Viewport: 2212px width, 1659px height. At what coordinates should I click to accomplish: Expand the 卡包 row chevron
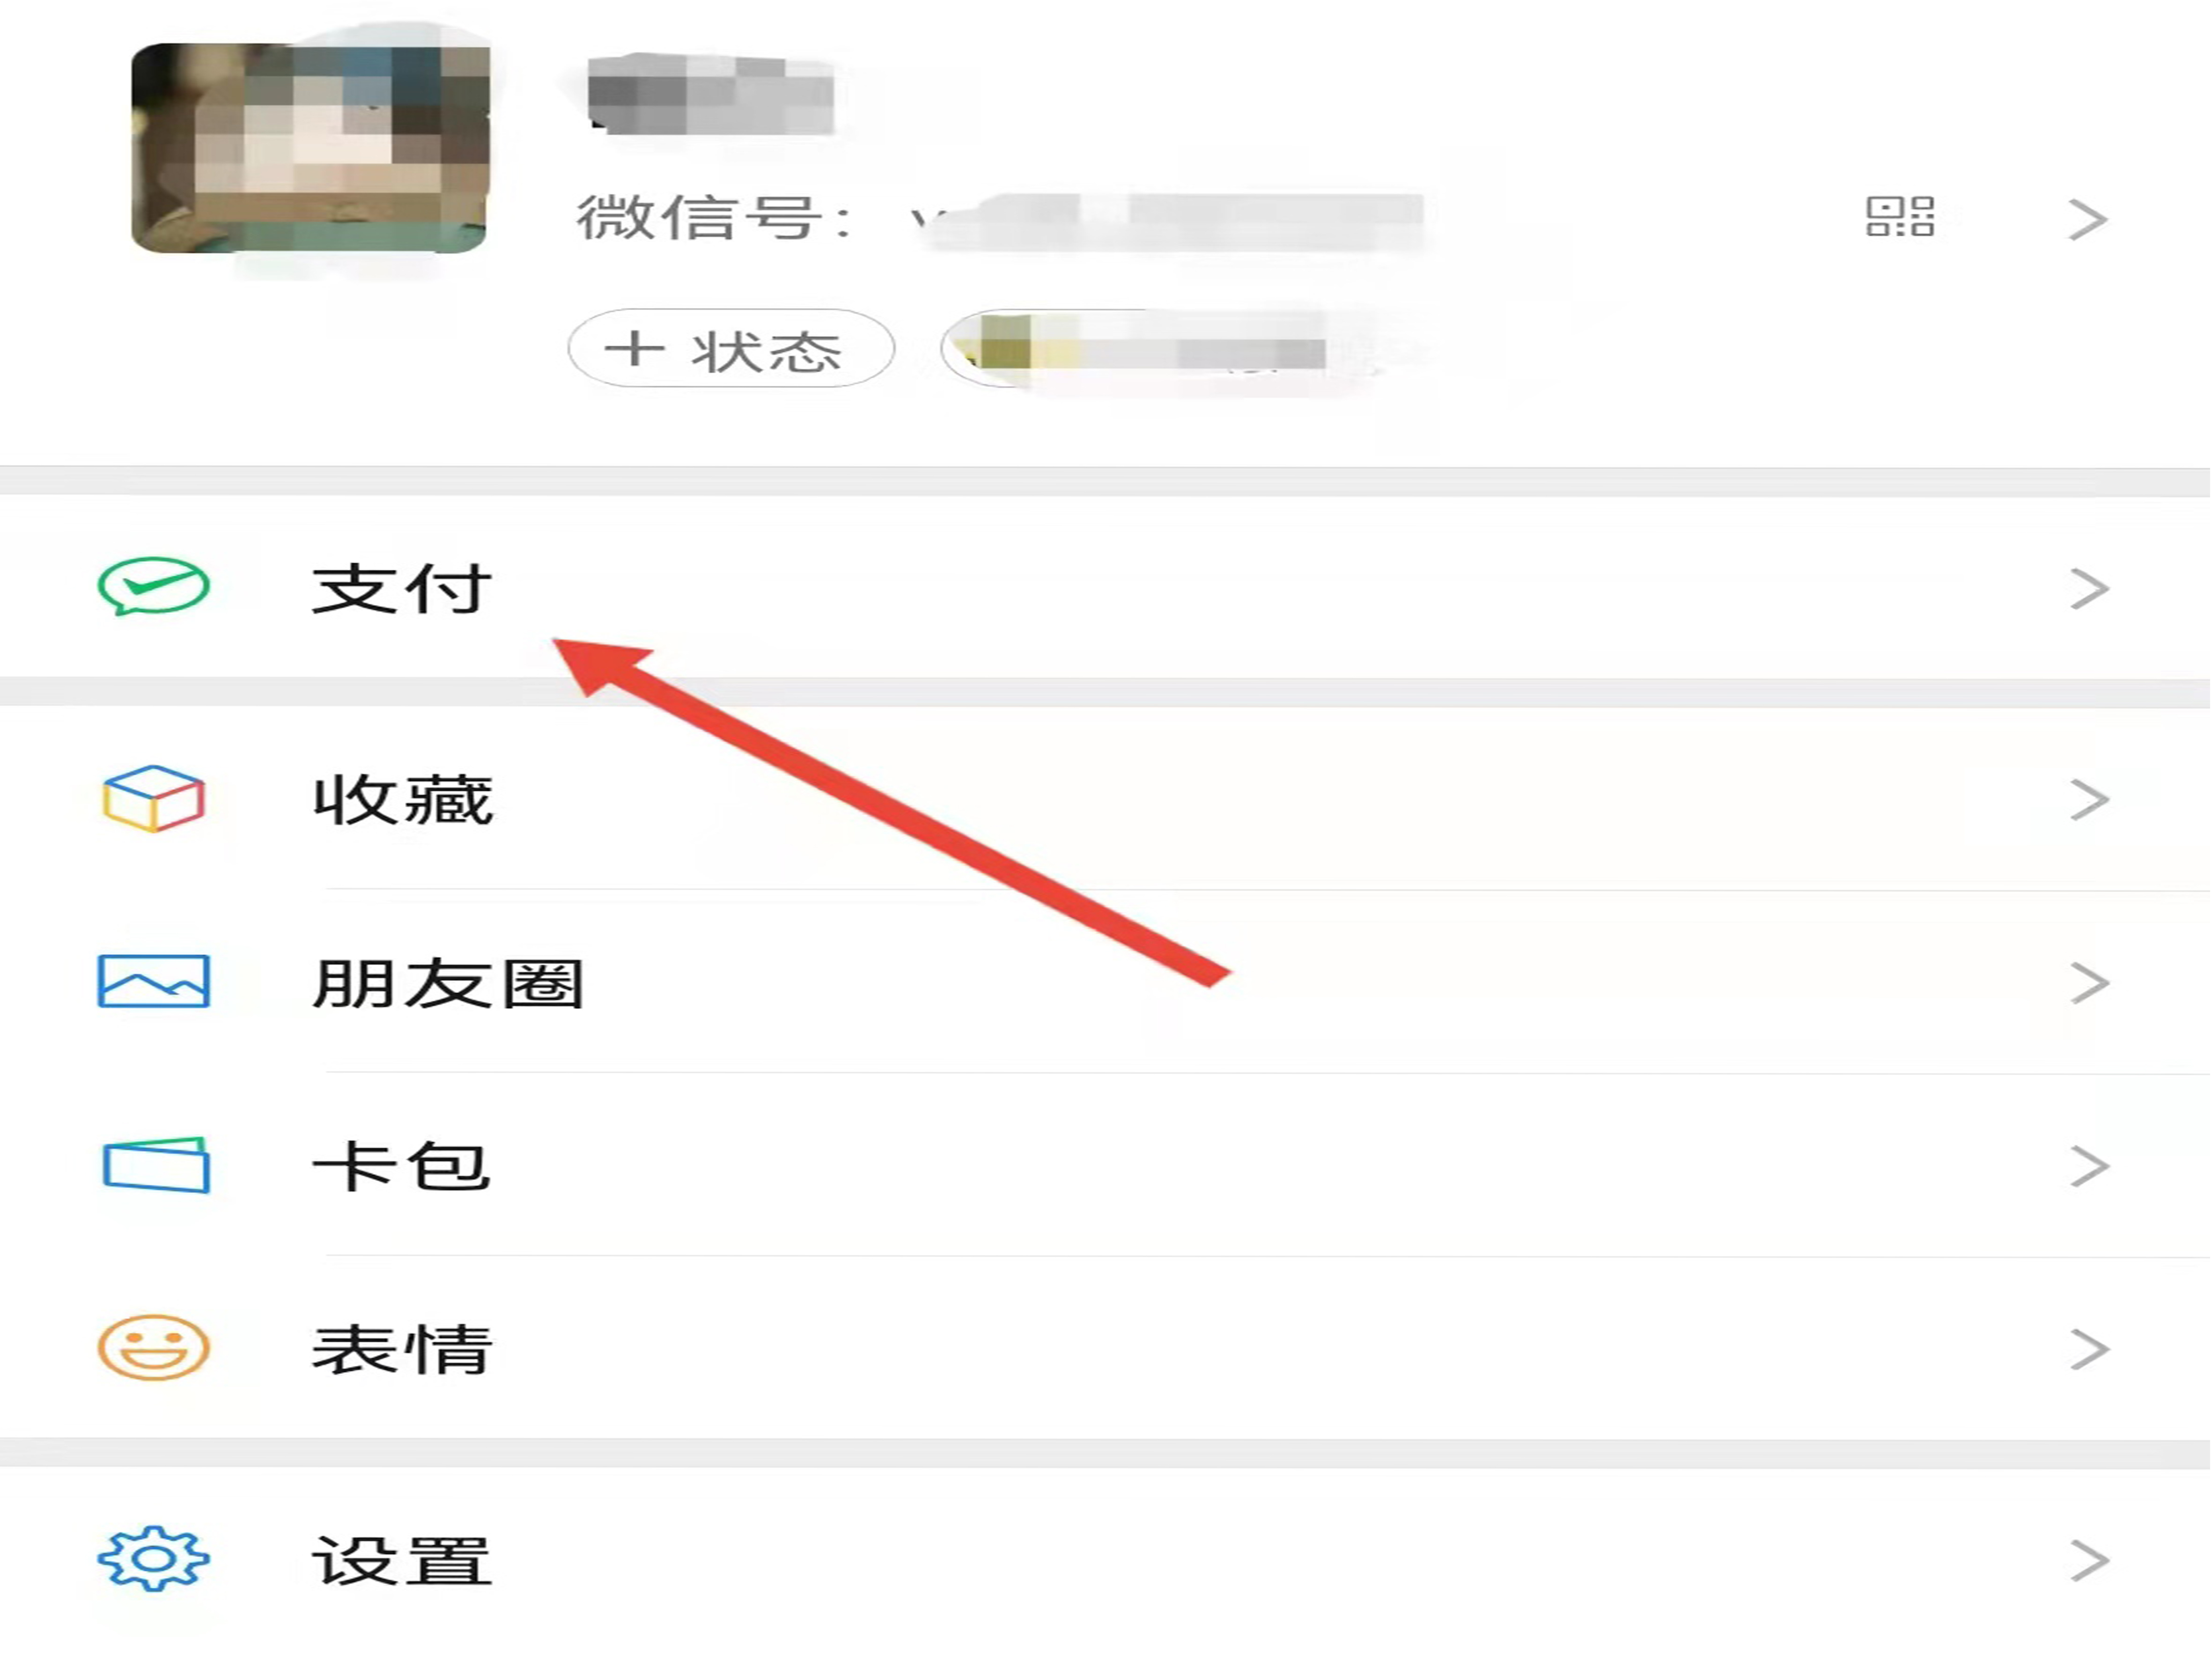coord(2088,1166)
